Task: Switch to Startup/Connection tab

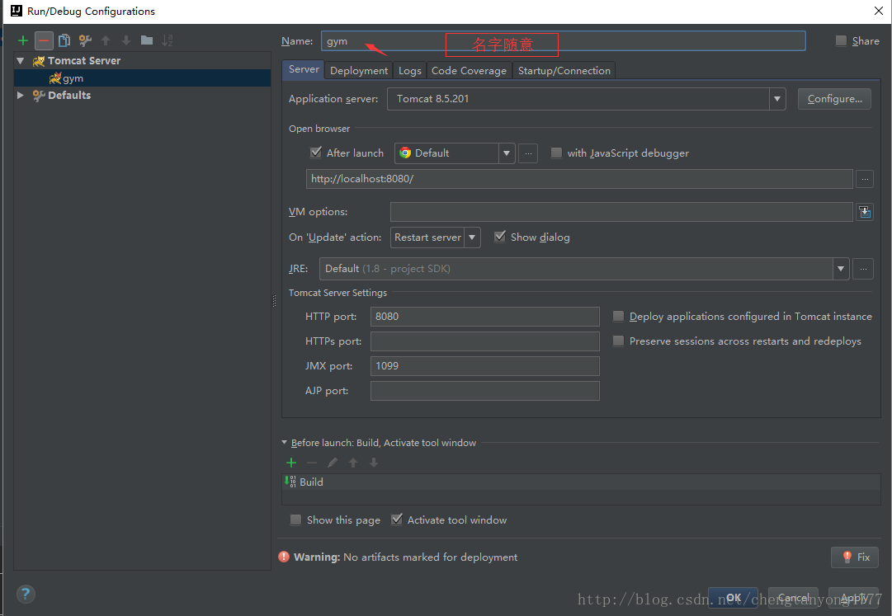Action: (564, 70)
